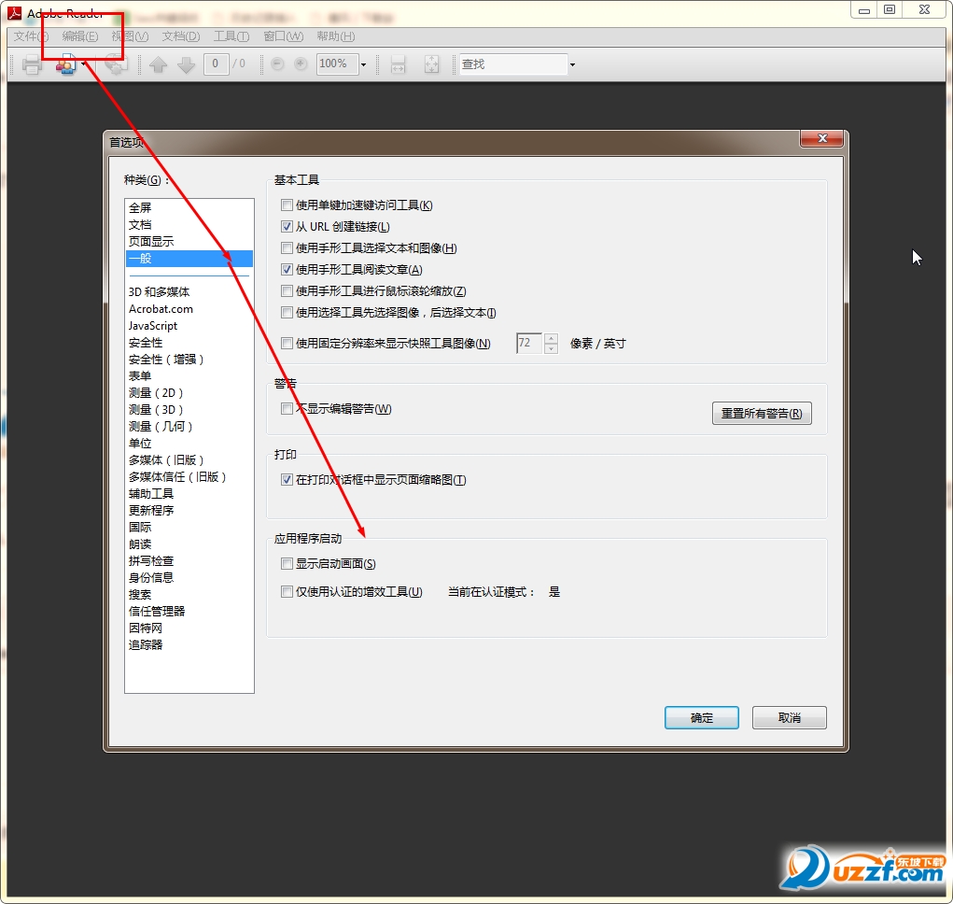Click the zoom in plus icon
The image size is (953, 904).
[301, 64]
